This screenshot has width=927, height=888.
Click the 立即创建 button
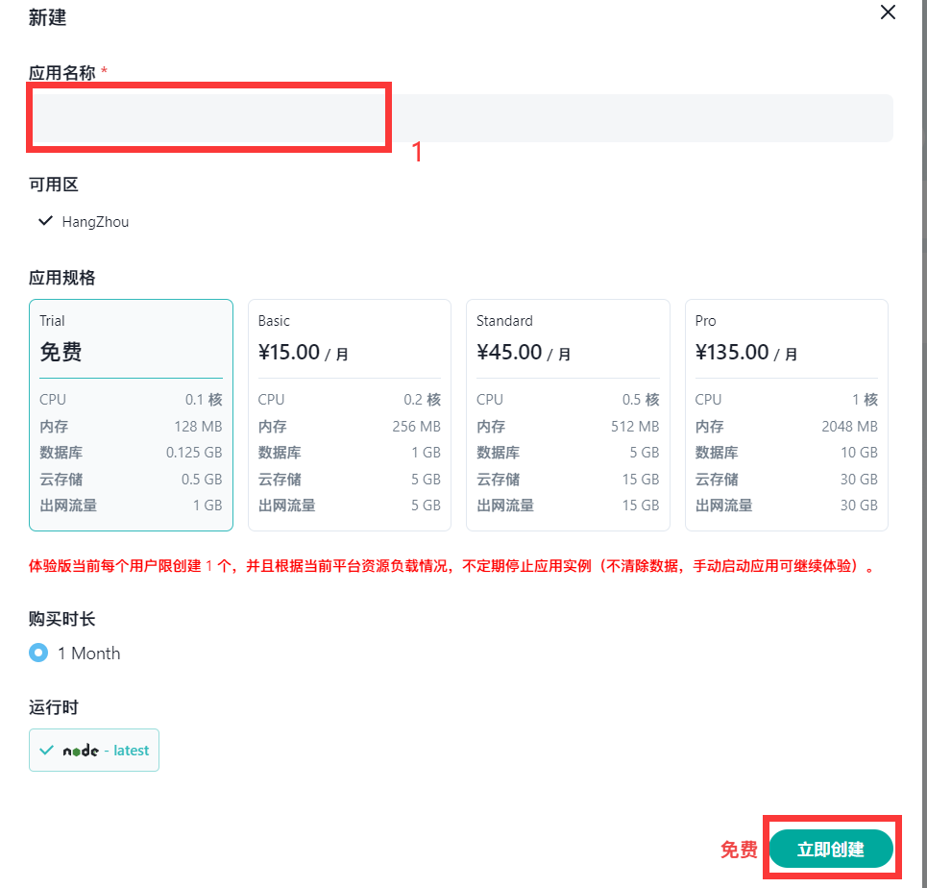click(x=832, y=849)
